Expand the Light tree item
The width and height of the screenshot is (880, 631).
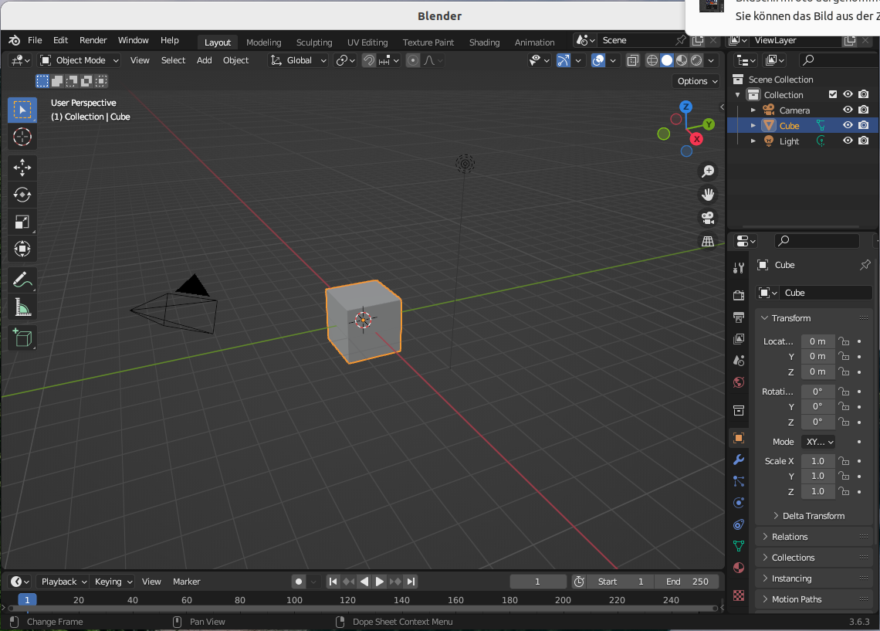point(753,141)
